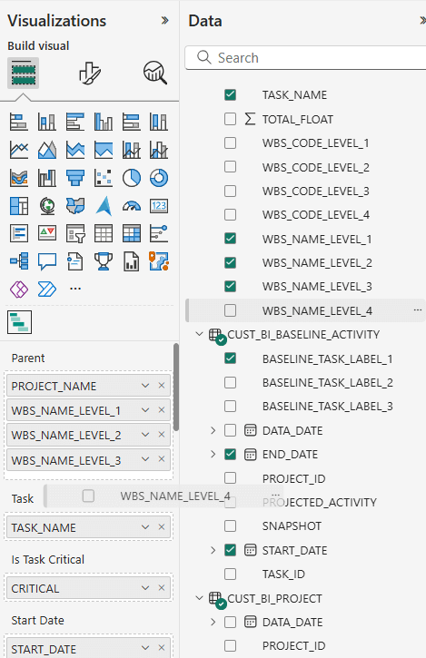Screen dimensions: 426x658
Task: Check the TASK_ID field checkbox
Action: tap(230, 574)
